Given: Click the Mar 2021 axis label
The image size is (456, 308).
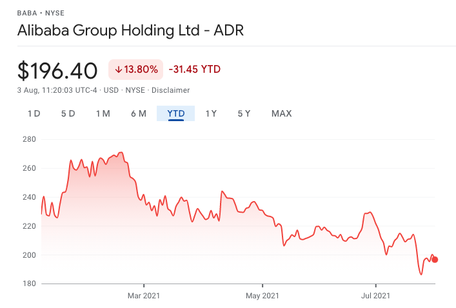Looking at the screenshot, I should [x=144, y=296].
